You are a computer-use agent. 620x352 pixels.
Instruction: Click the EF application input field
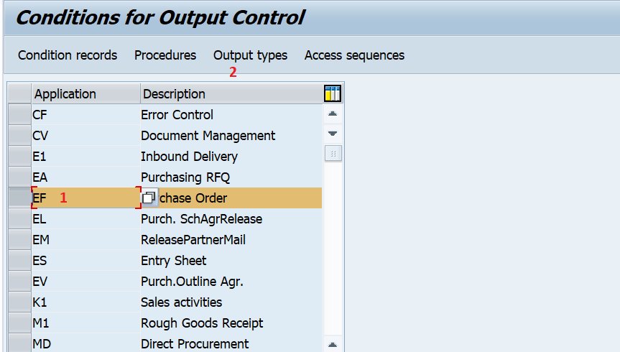tap(85, 198)
